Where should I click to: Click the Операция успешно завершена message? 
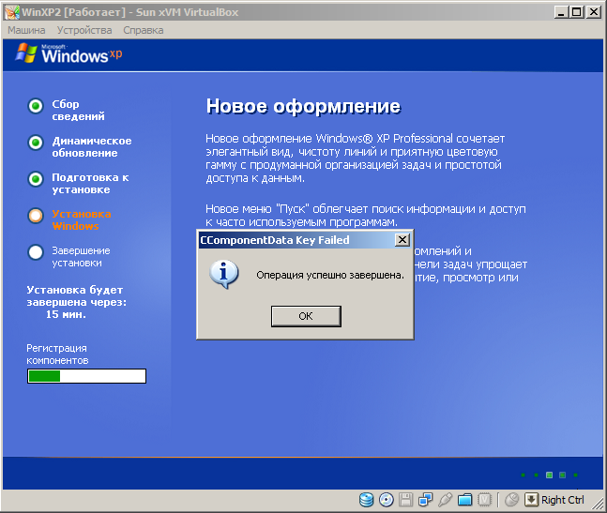(x=330, y=275)
